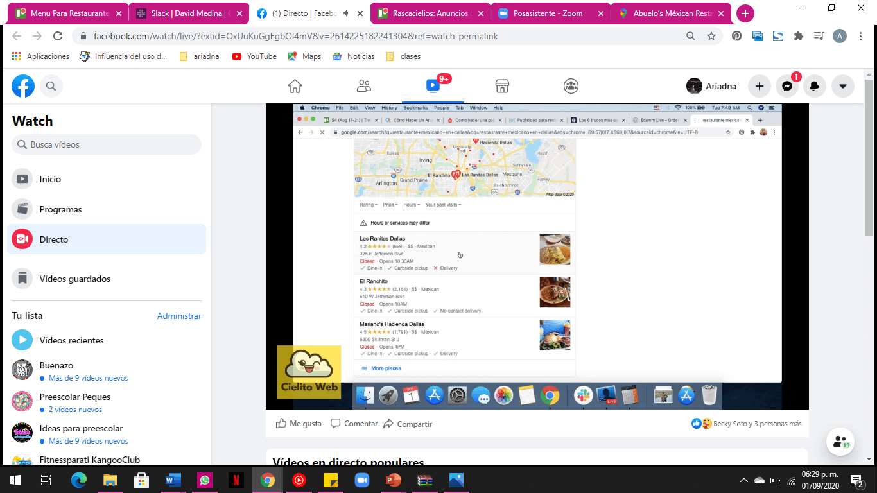Click the Busca vídeos search field
Screen dimensions: 877x493
tap(107, 144)
